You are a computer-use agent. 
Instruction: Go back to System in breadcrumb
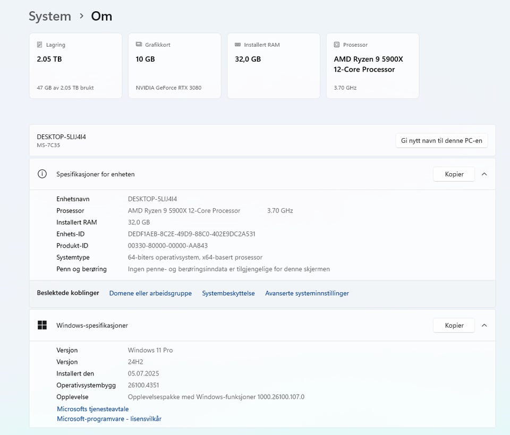(x=50, y=16)
